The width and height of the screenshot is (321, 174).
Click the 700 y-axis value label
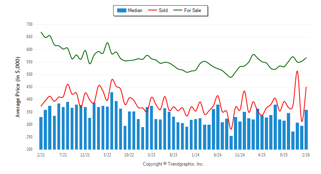tap(29, 24)
